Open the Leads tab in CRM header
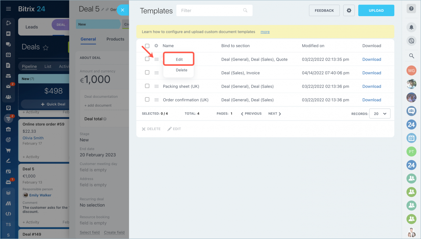Viewport: 421px width, 239px height. 32,27
